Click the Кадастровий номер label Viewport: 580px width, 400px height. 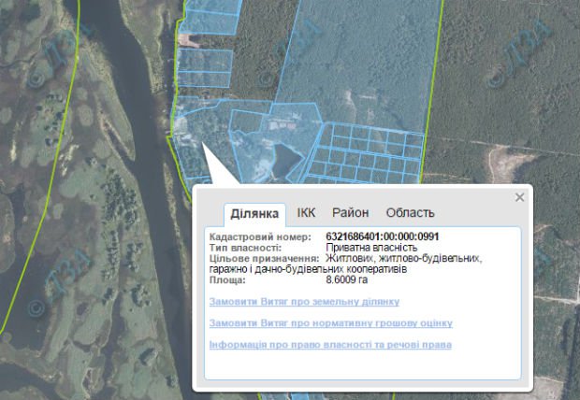coord(251,237)
